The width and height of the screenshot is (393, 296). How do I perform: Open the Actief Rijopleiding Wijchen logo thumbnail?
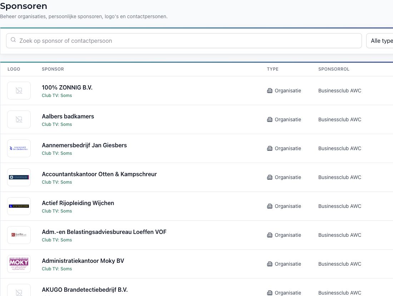coord(19,206)
